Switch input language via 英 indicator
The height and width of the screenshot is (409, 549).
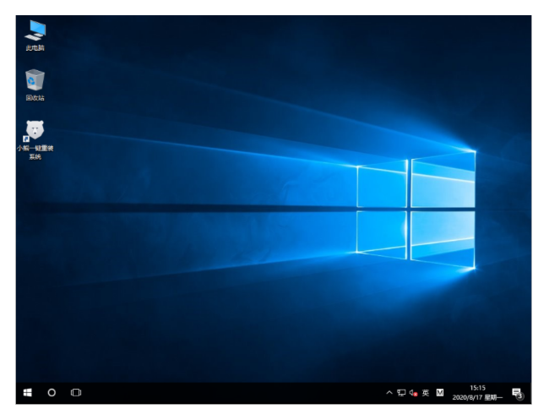[426, 393]
